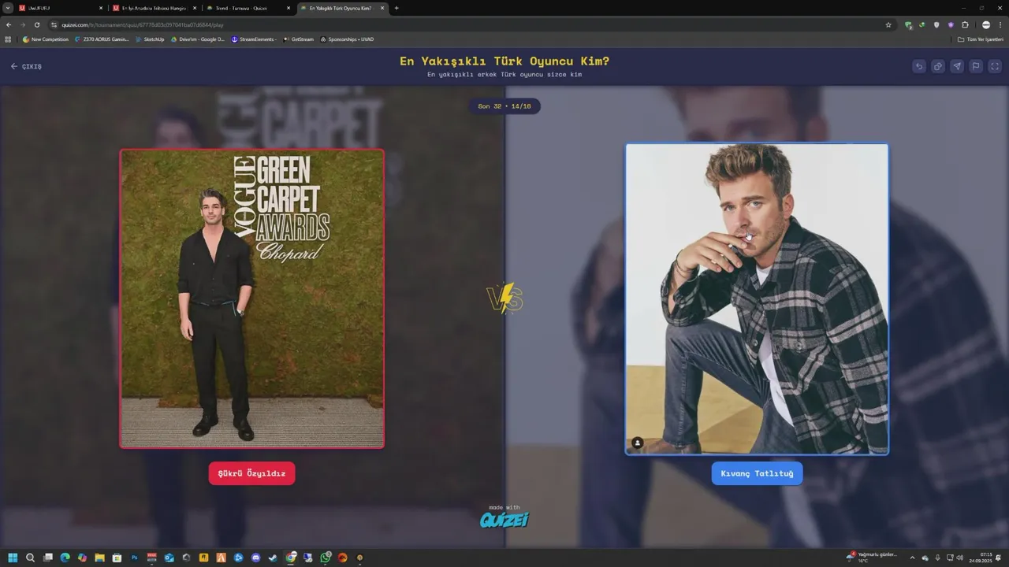Select the Vogue Green Carpet photo
The height and width of the screenshot is (567, 1009).
(x=252, y=298)
